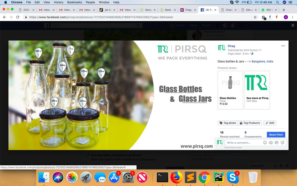Open Spotlight search in menu bar

(x=278, y=2)
